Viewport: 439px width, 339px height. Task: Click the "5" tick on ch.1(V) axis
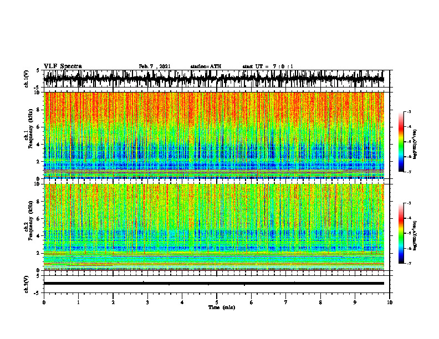pyautogui.click(x=38, y=70)
